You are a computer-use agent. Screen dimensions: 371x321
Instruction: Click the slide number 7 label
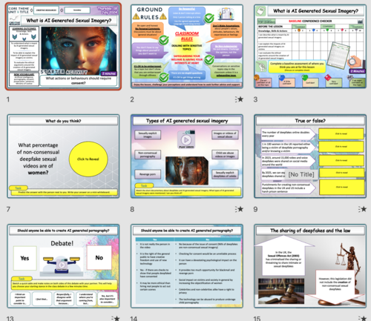pos(8,209)
